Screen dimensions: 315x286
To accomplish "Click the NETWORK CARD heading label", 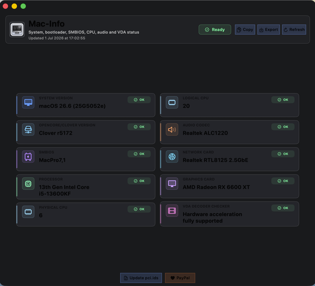I will [198, 152].
